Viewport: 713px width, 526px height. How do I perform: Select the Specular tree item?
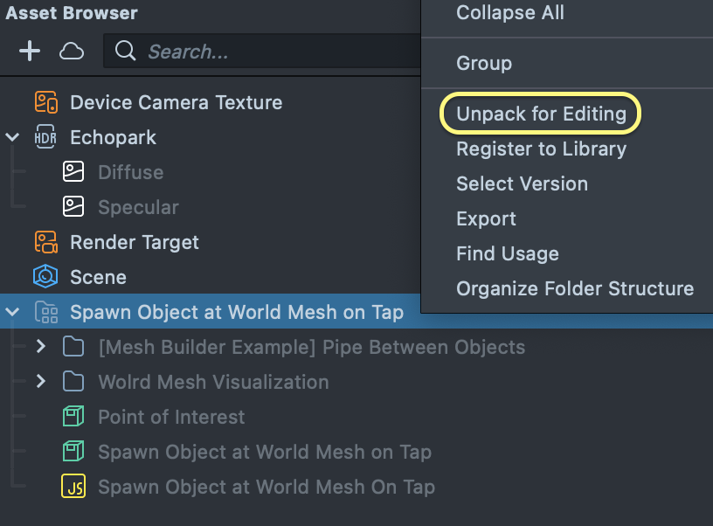138,207
